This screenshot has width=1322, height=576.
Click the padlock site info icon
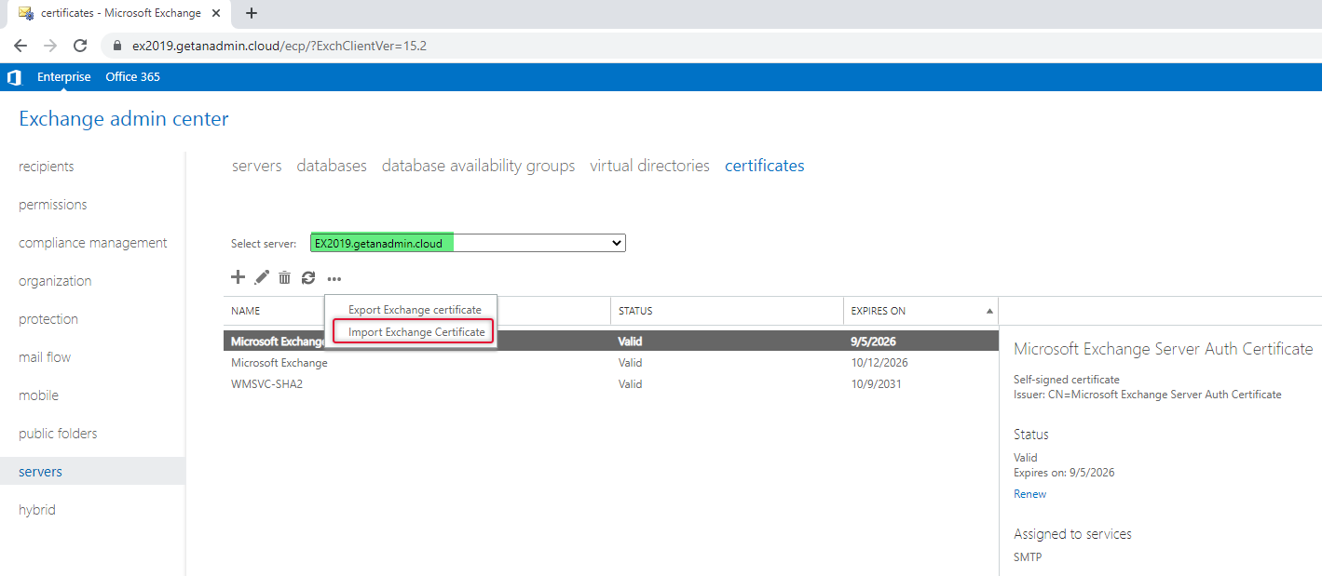click(x=117, y=46)
